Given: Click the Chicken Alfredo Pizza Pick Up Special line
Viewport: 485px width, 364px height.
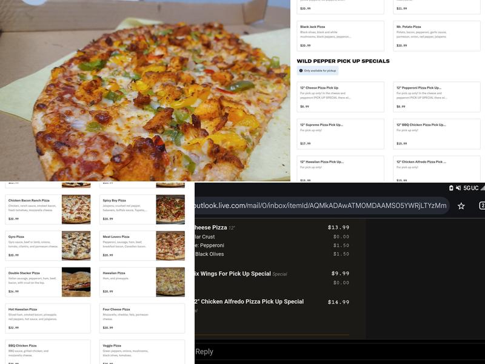Looking at the screenshot, I should click(249, 302).
